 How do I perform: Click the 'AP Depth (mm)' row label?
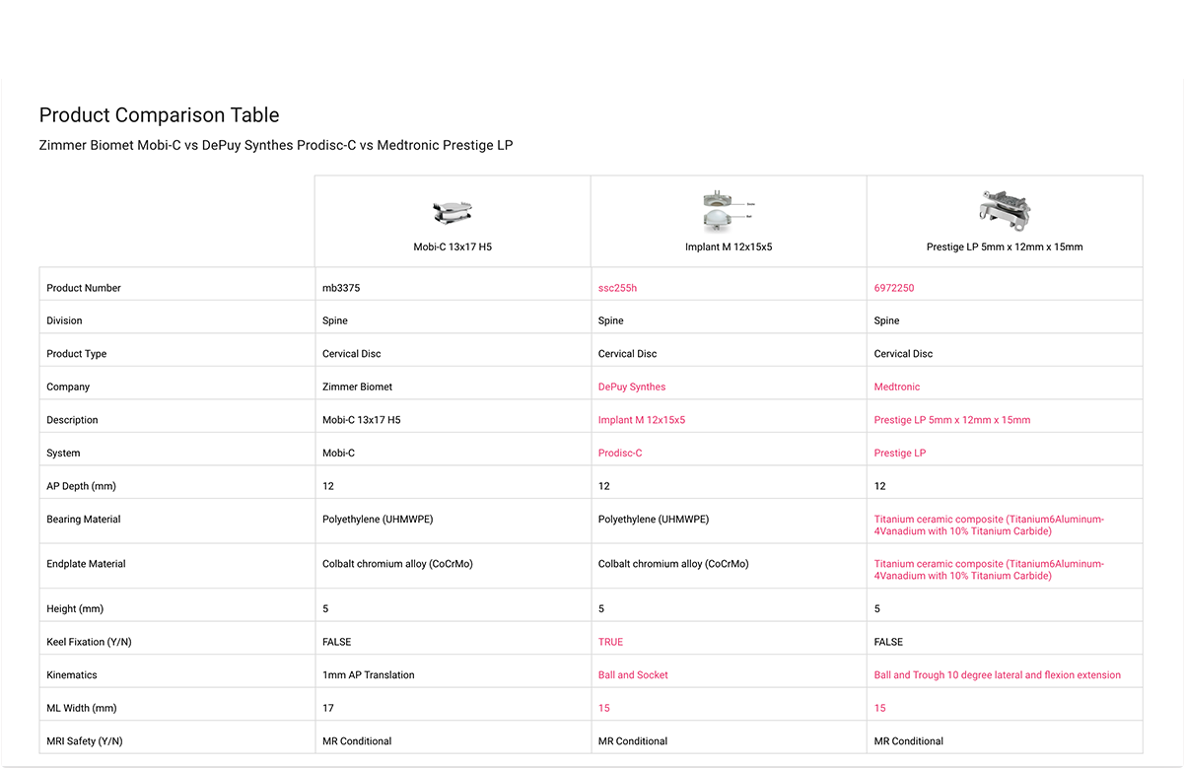[x=81, y=486]
